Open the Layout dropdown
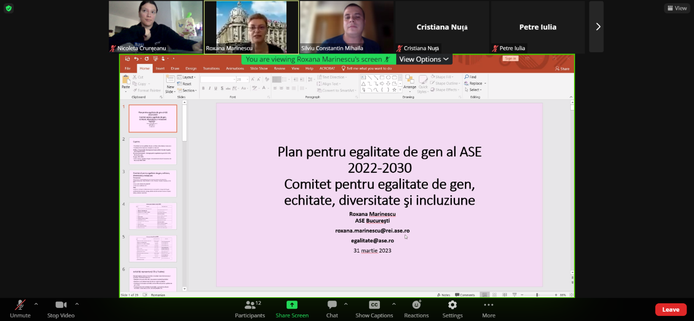This screenshot has width=694, height=321. tap(186, 77)
